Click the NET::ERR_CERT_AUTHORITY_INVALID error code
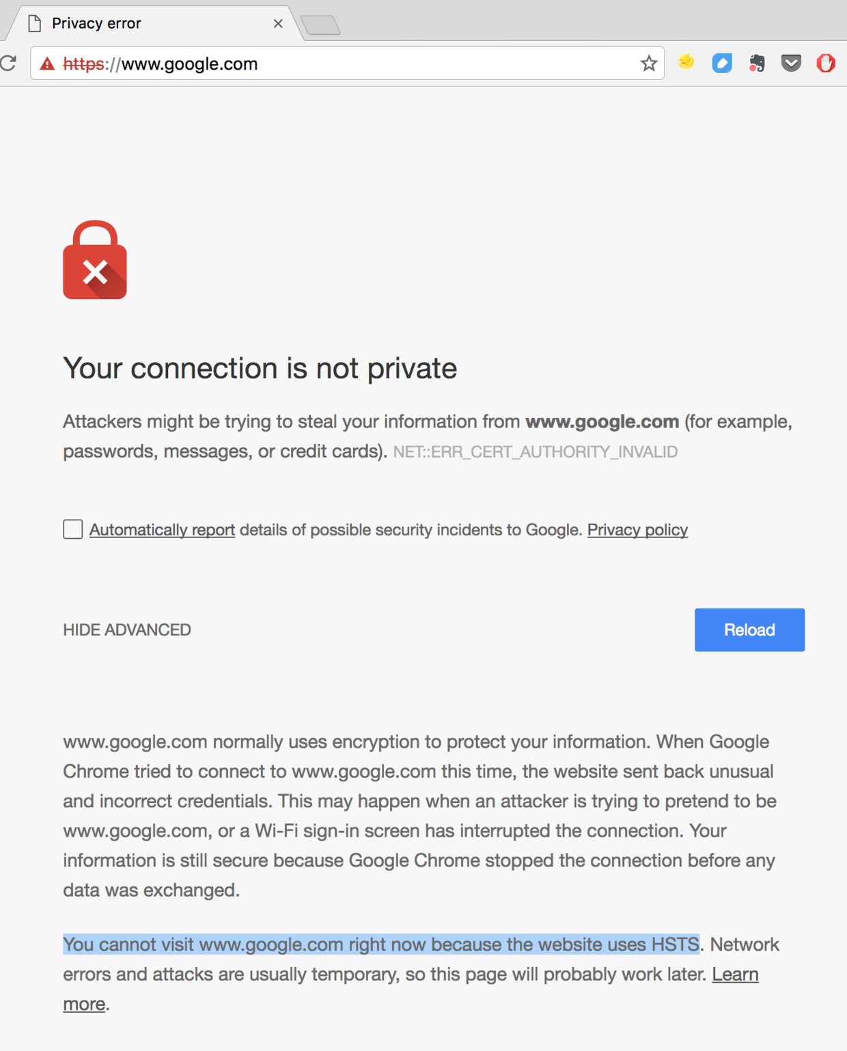 tap(535, 452)
